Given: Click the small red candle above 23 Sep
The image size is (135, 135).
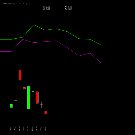Looking at the screenshot, I should 24,88.
